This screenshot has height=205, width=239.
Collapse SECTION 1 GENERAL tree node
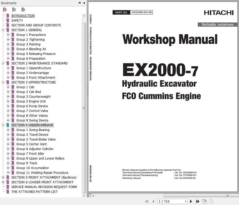coord(3,30)
